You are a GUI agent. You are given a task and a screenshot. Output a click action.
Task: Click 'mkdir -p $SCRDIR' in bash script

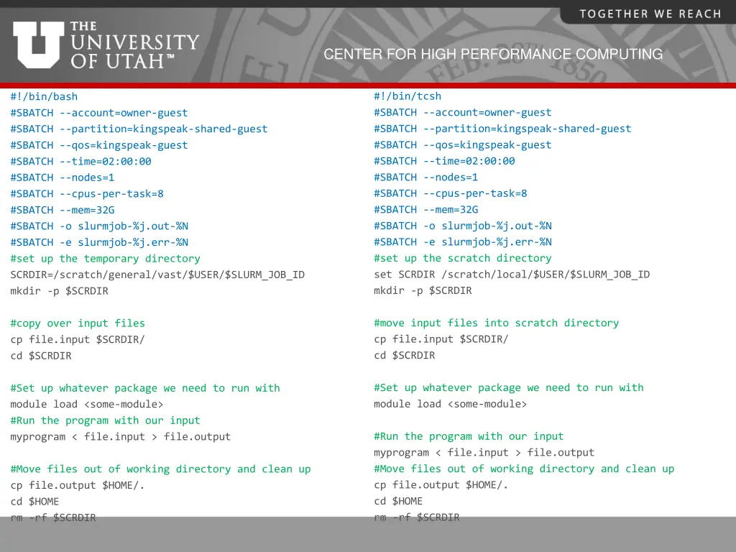click(59, 291)
